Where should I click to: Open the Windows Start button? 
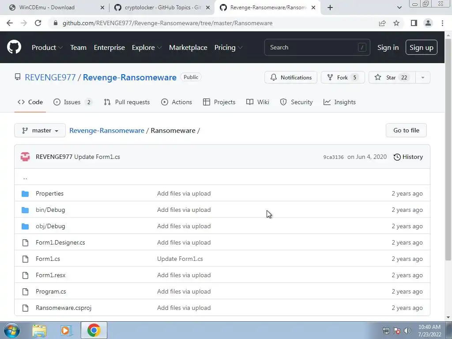pos(11,330)
